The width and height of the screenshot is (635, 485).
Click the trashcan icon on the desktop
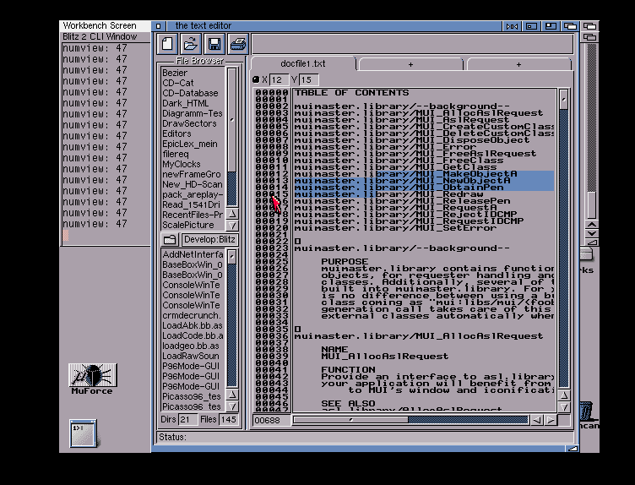(x=589, y=411)
